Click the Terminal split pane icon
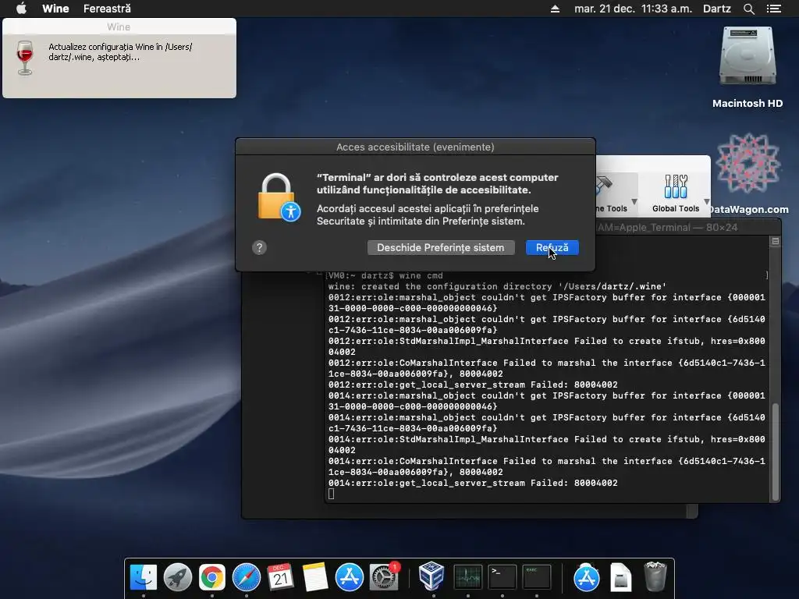The image size is (799, 599). pos(775,241)
